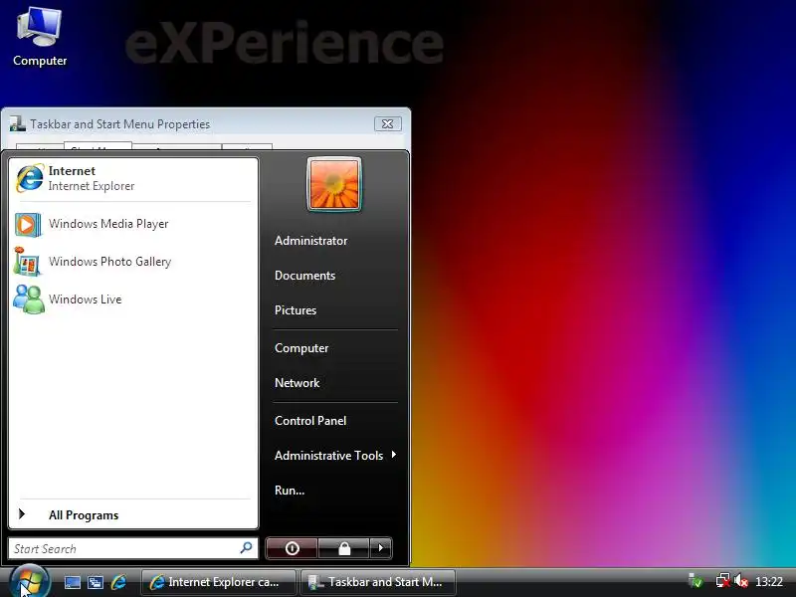
Task: Click the search magnifier icon
Action: 246,548
